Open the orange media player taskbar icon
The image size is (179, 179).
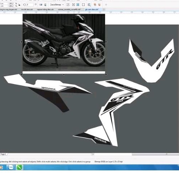[1, 167]
